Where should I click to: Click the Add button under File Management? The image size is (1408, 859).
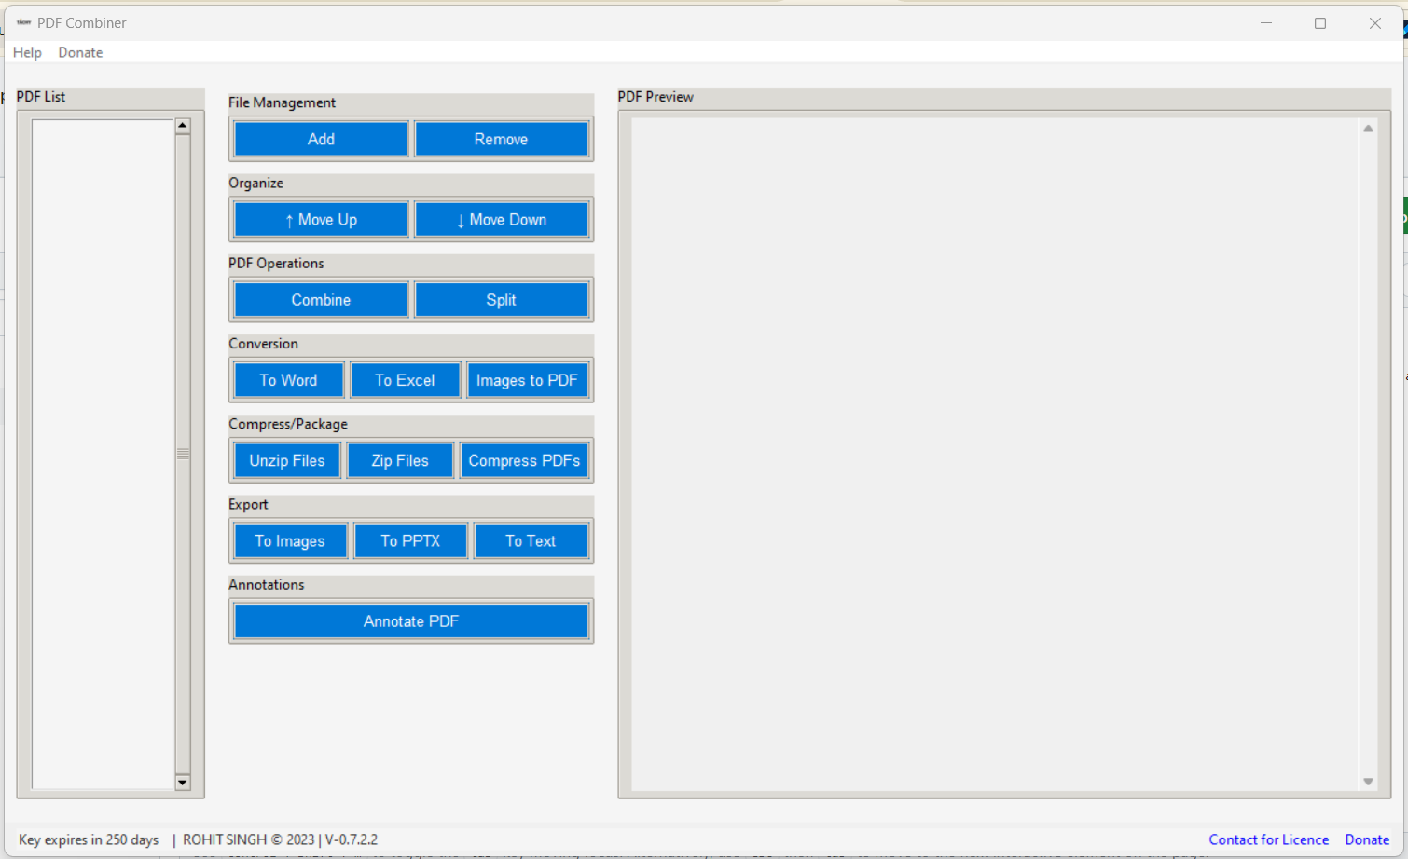point(321,139)
